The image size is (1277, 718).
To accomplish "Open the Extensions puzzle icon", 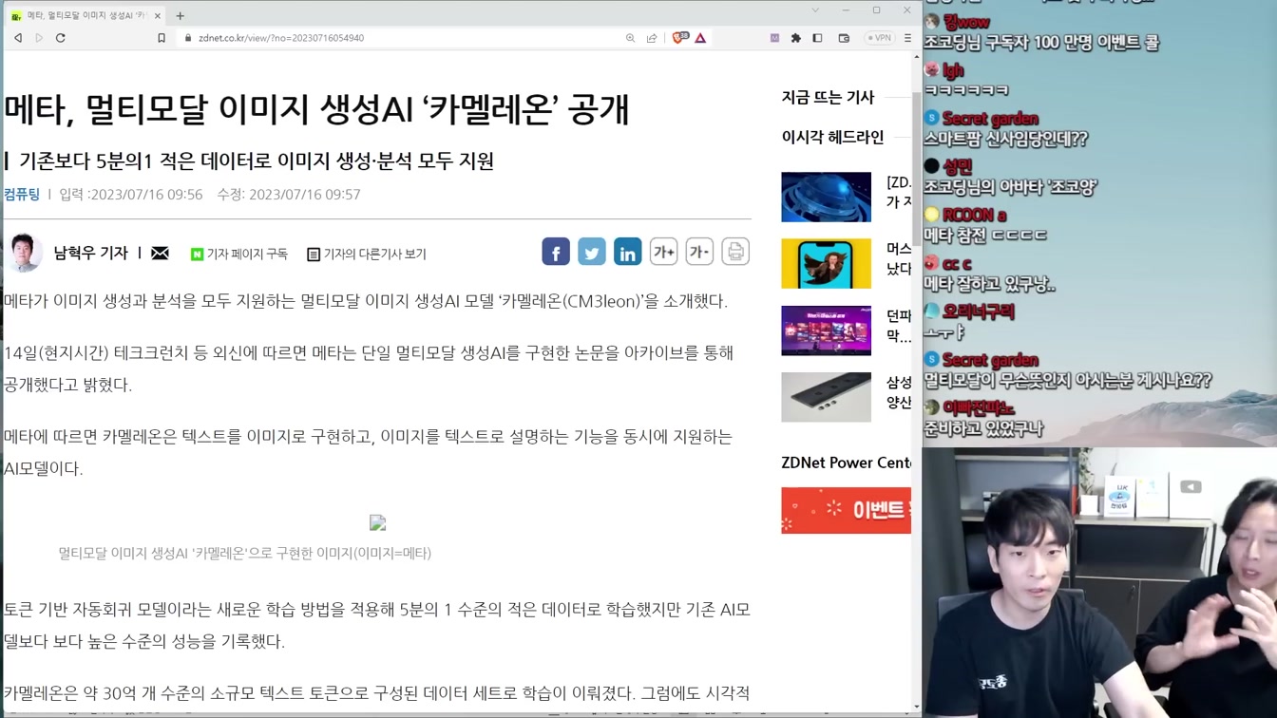I will (x=796, y=38).
